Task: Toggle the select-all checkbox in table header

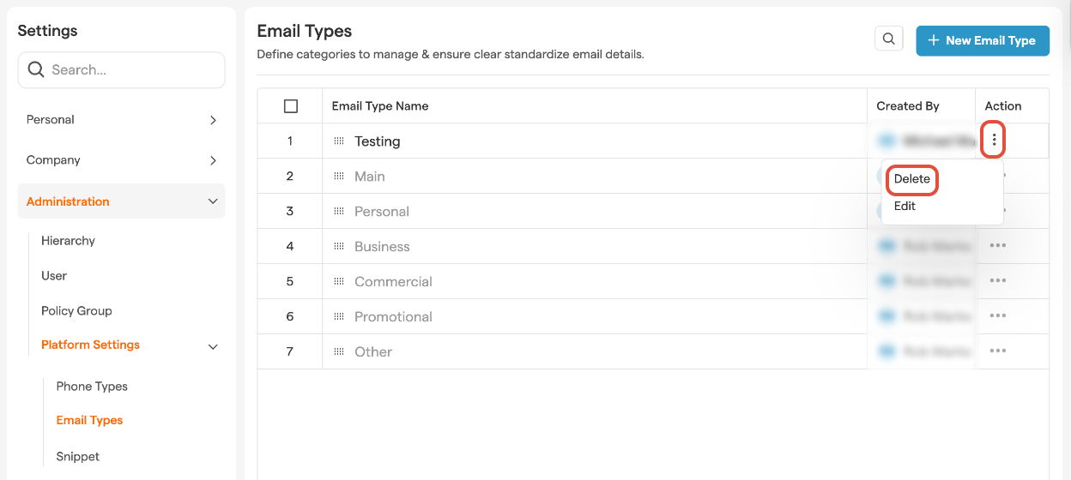Action: (290, 106)
